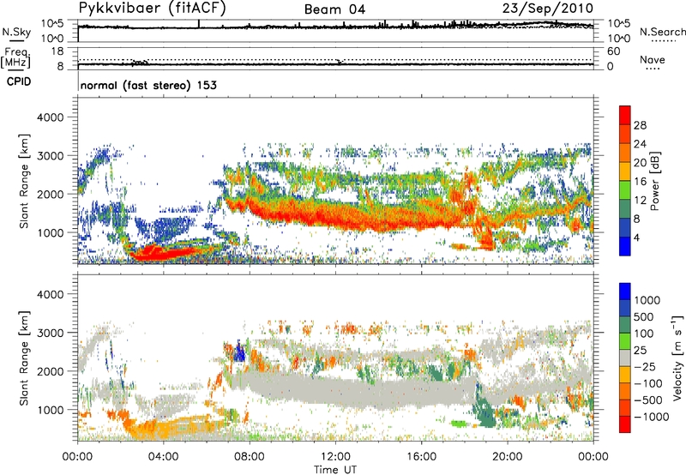Click the '20:00' time axis tick
The height and width of the screenshot is (475, 686).
(508, 457)
